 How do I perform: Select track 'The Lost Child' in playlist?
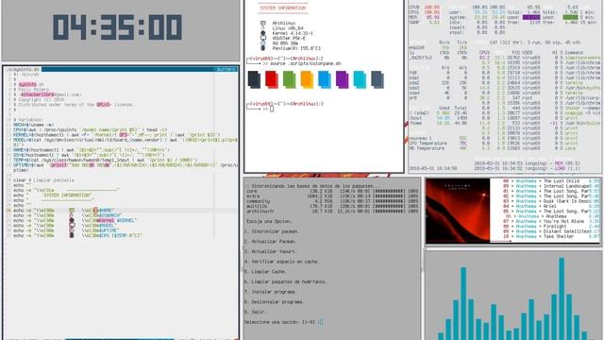551,180
